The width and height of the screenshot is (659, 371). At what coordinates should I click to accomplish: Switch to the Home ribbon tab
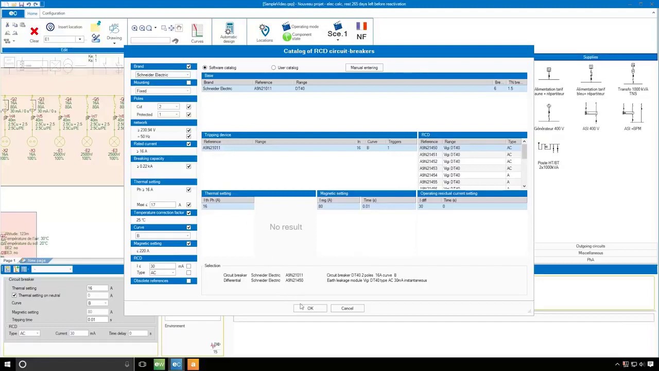[32, 13]
